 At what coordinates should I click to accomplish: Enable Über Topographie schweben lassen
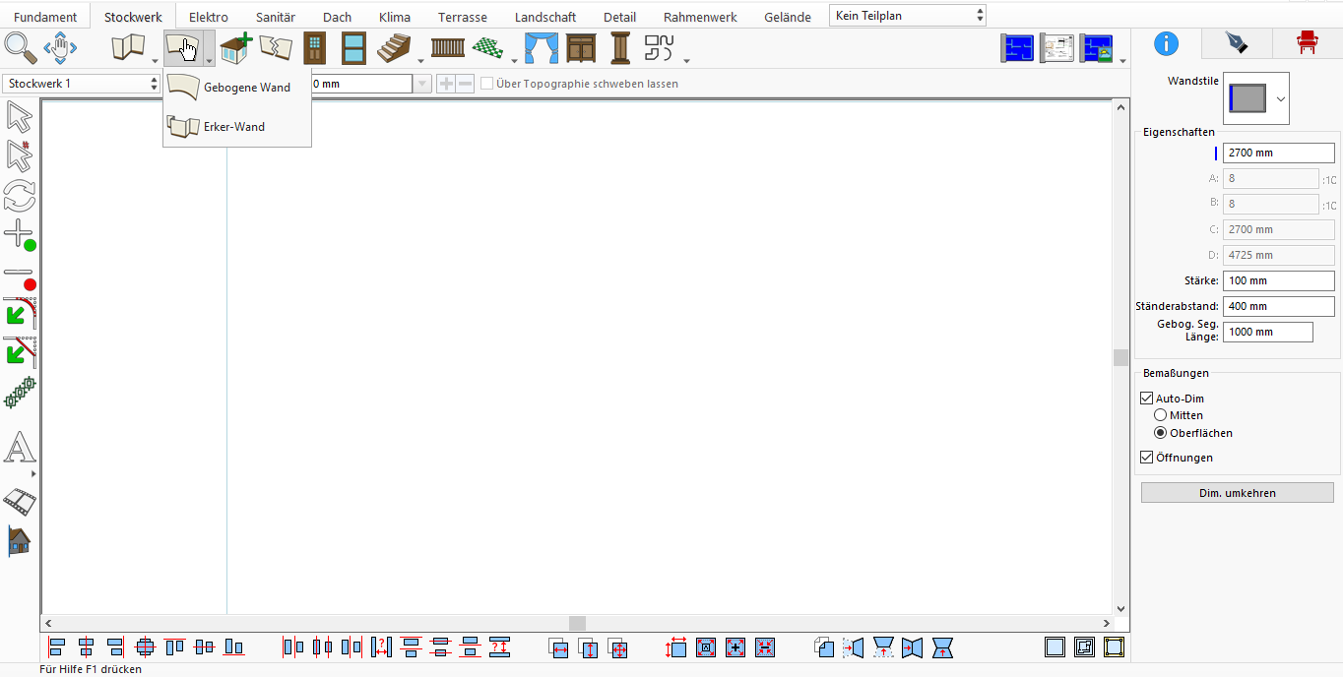tap(486, 84)
